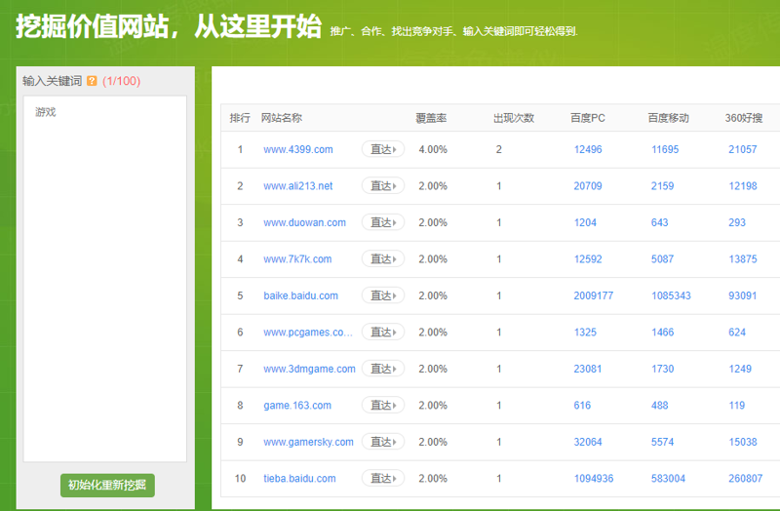Click 百度移动 value 1730 for 3dmgame
Viewport: 780px width, 511px height.
(663, 369)
